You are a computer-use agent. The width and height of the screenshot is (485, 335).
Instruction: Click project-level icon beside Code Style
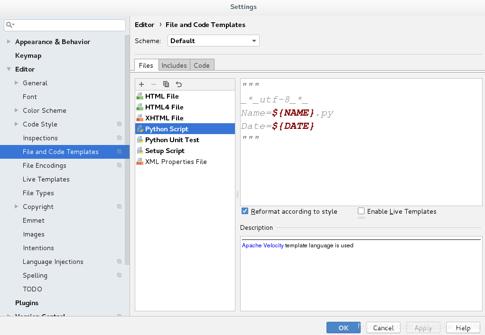[120, 124]
